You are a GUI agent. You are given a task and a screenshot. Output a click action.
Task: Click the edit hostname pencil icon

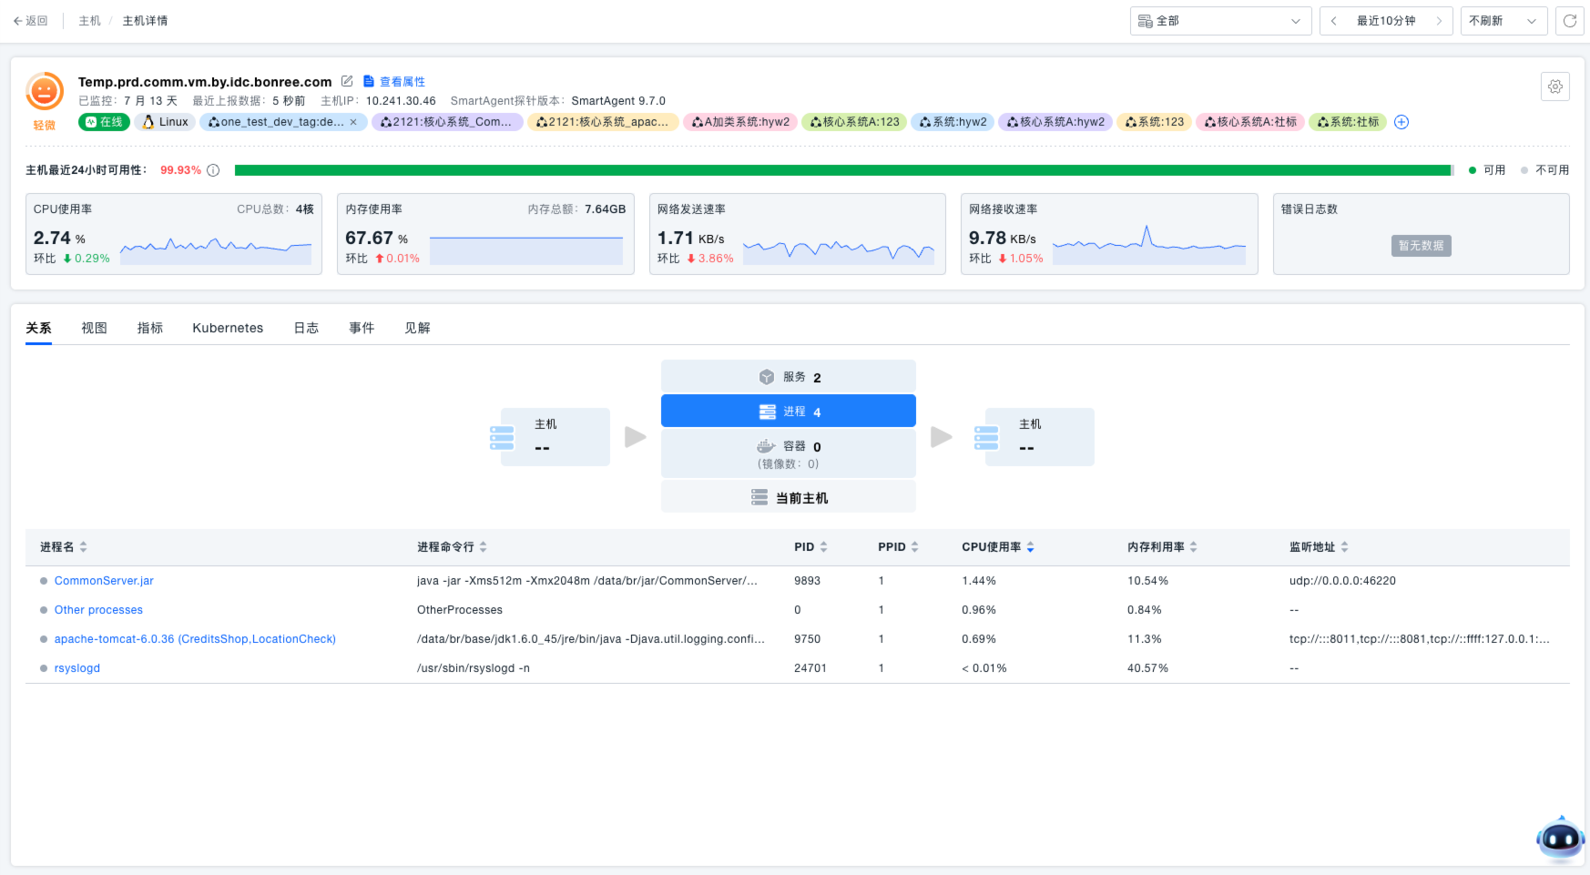coord(347,81)
